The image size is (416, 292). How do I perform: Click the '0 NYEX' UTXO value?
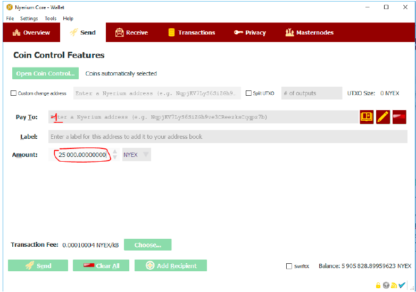389,93
